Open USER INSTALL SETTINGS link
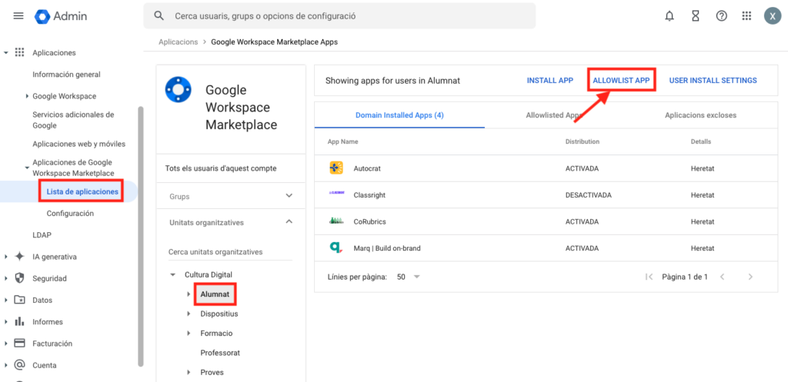 pos(713,80)
